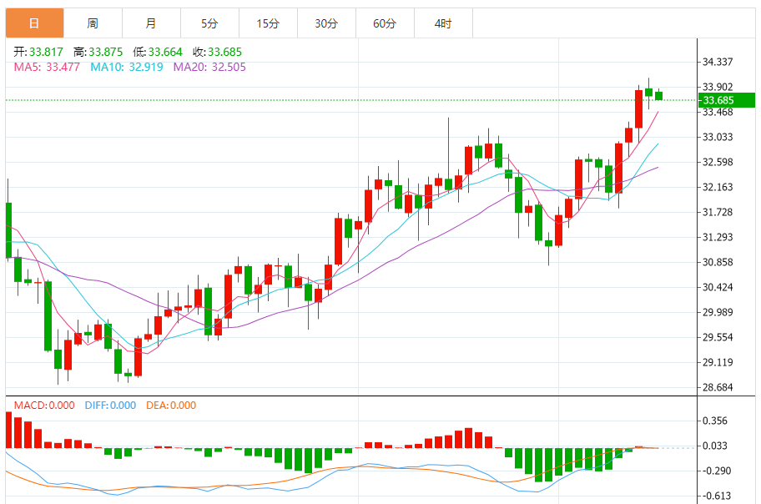Switch to the 4时 timeframe tab
Viewport: 761px width, 504px height.
tap(443, 23)
